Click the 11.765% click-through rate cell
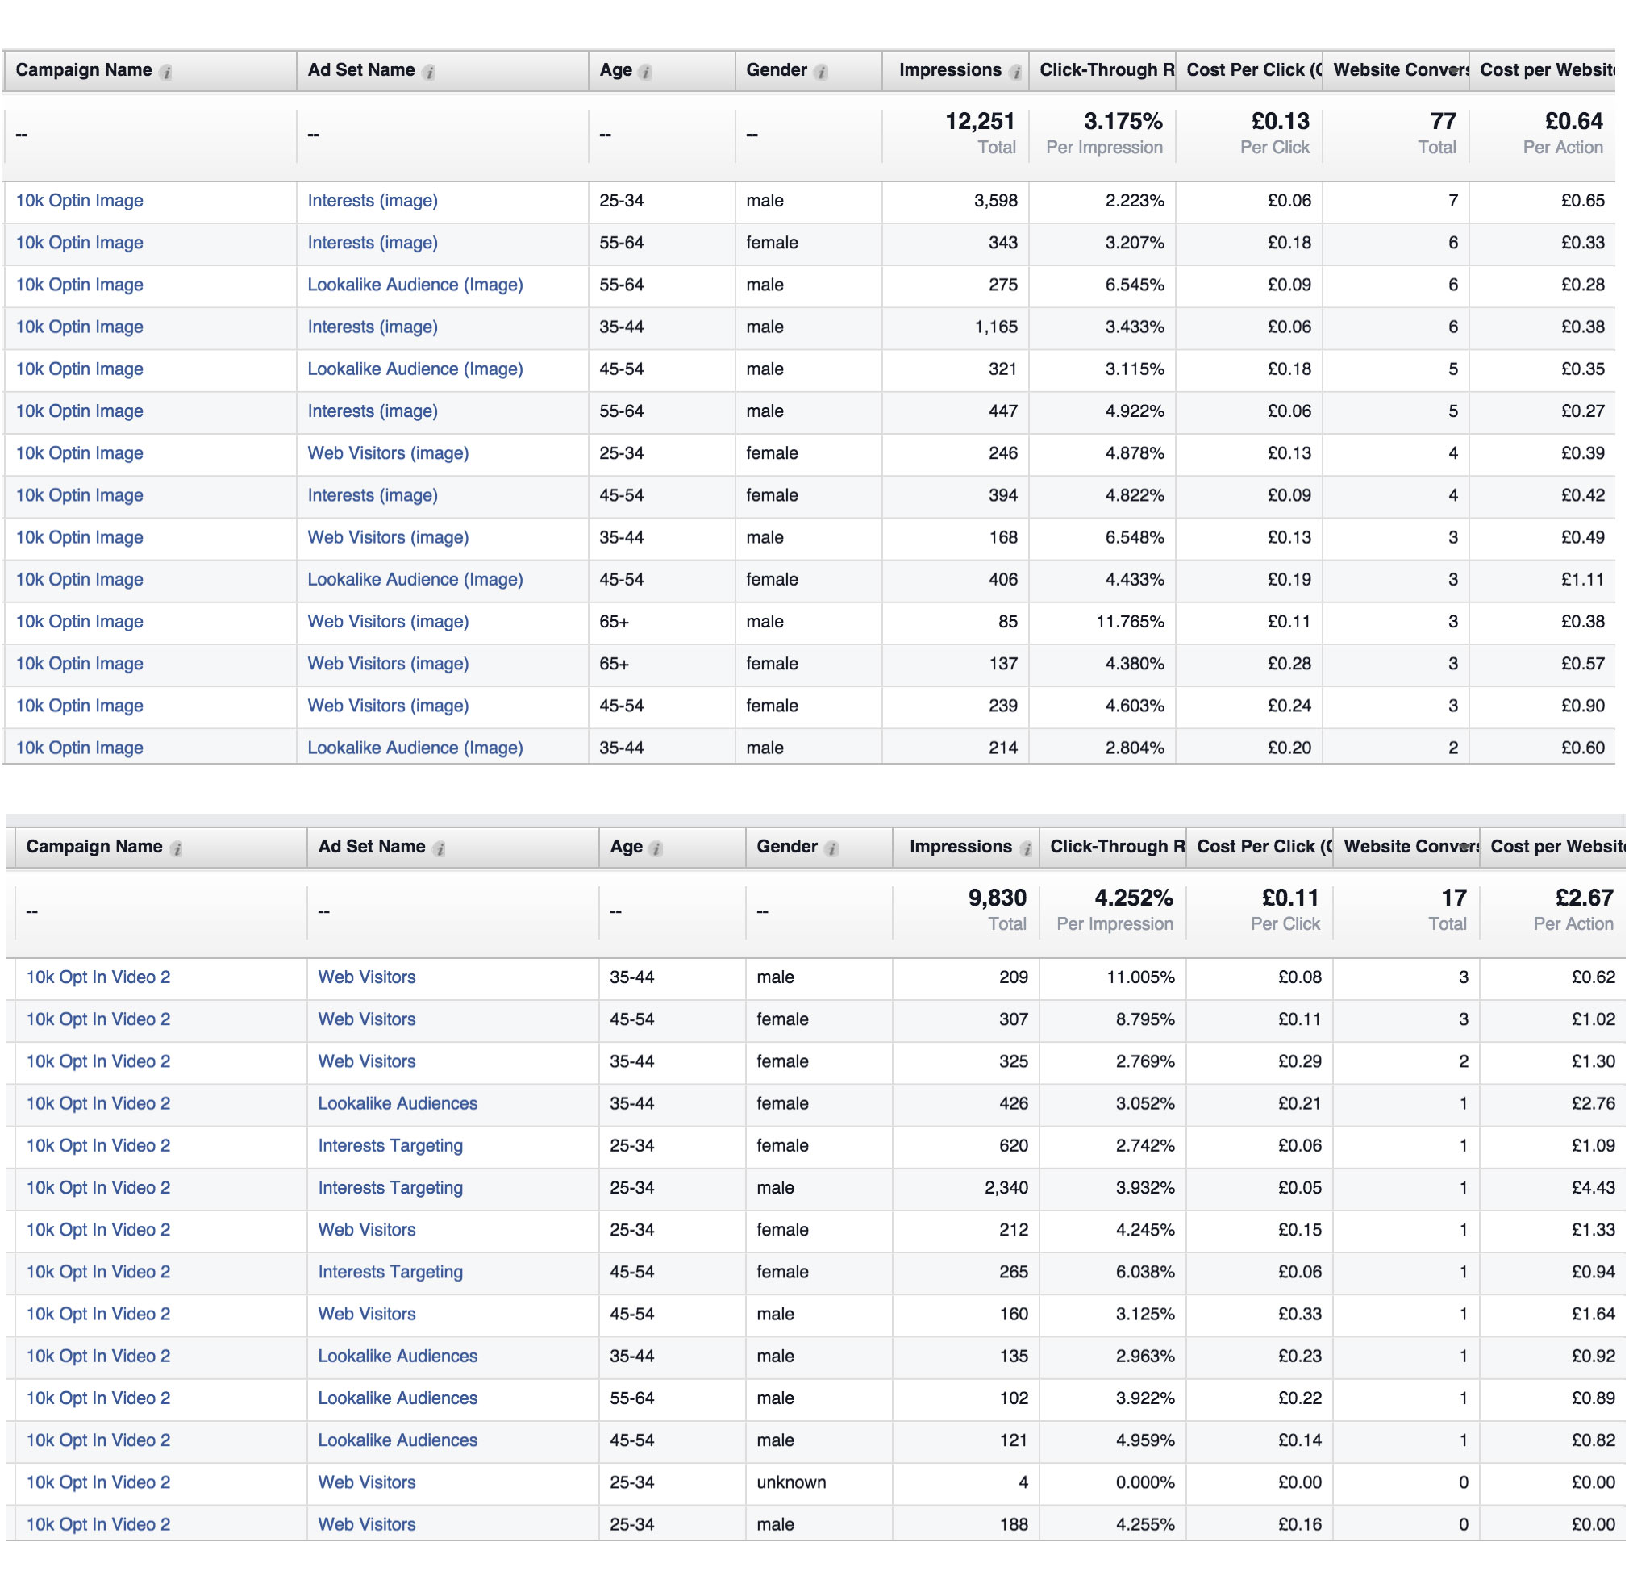 coord(1130,621)
